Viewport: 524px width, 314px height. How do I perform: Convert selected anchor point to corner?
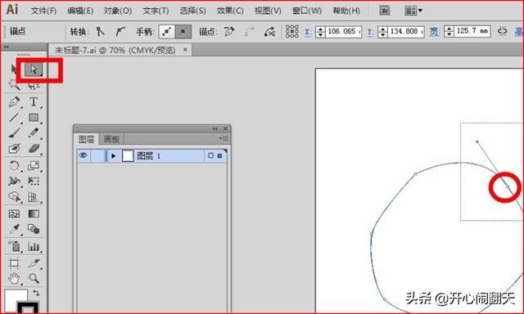click(100, 32)
